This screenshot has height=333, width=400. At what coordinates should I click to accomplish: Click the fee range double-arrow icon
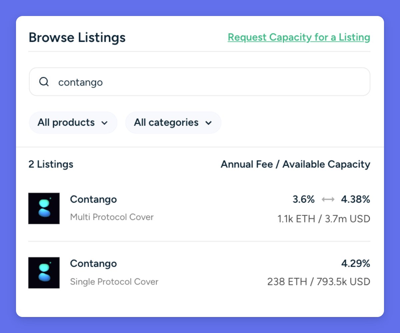click(328, 200)
